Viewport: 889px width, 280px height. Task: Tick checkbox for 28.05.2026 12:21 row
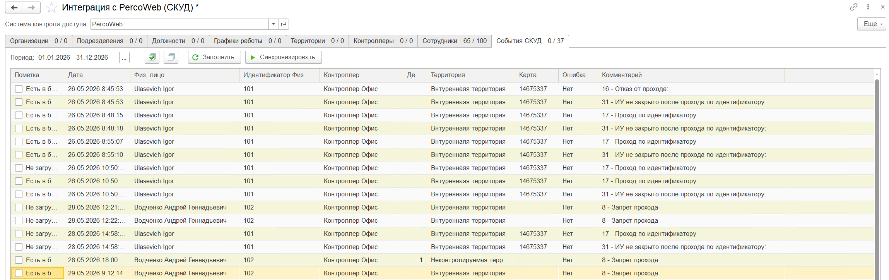coord(19,208)
